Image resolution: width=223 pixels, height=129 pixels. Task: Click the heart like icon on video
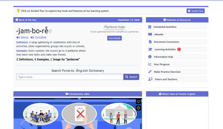click(138, 102)
